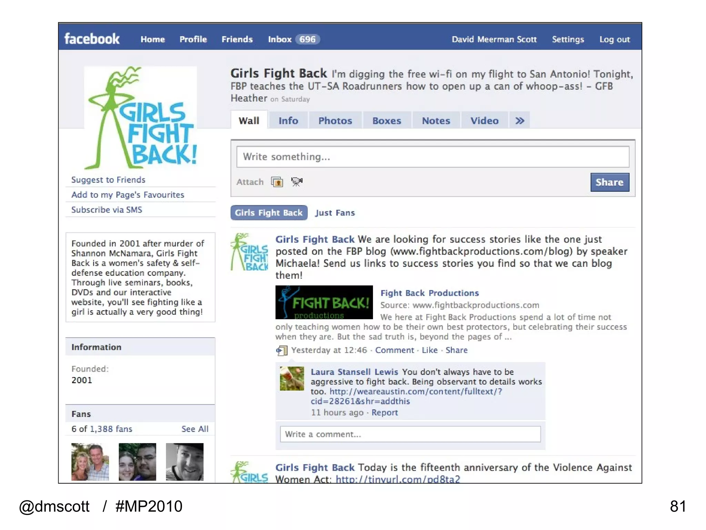Open the 1,388 fans link
Screen dimensions: 706x530
click(111, 429)
